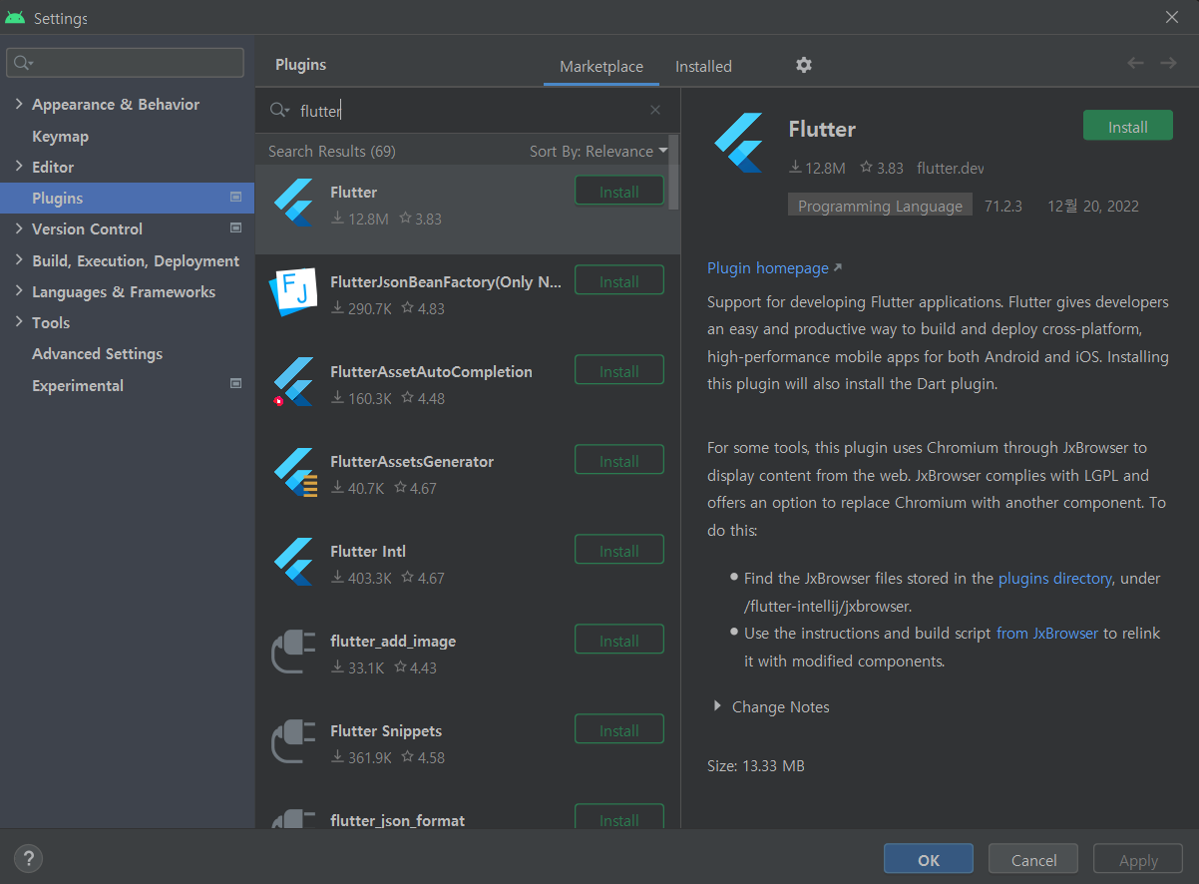This screenshot has width=1199, height=884.
Task: Open search history via magnifier in plugin search
Action: pyautogui.click(x=279, y=111)
